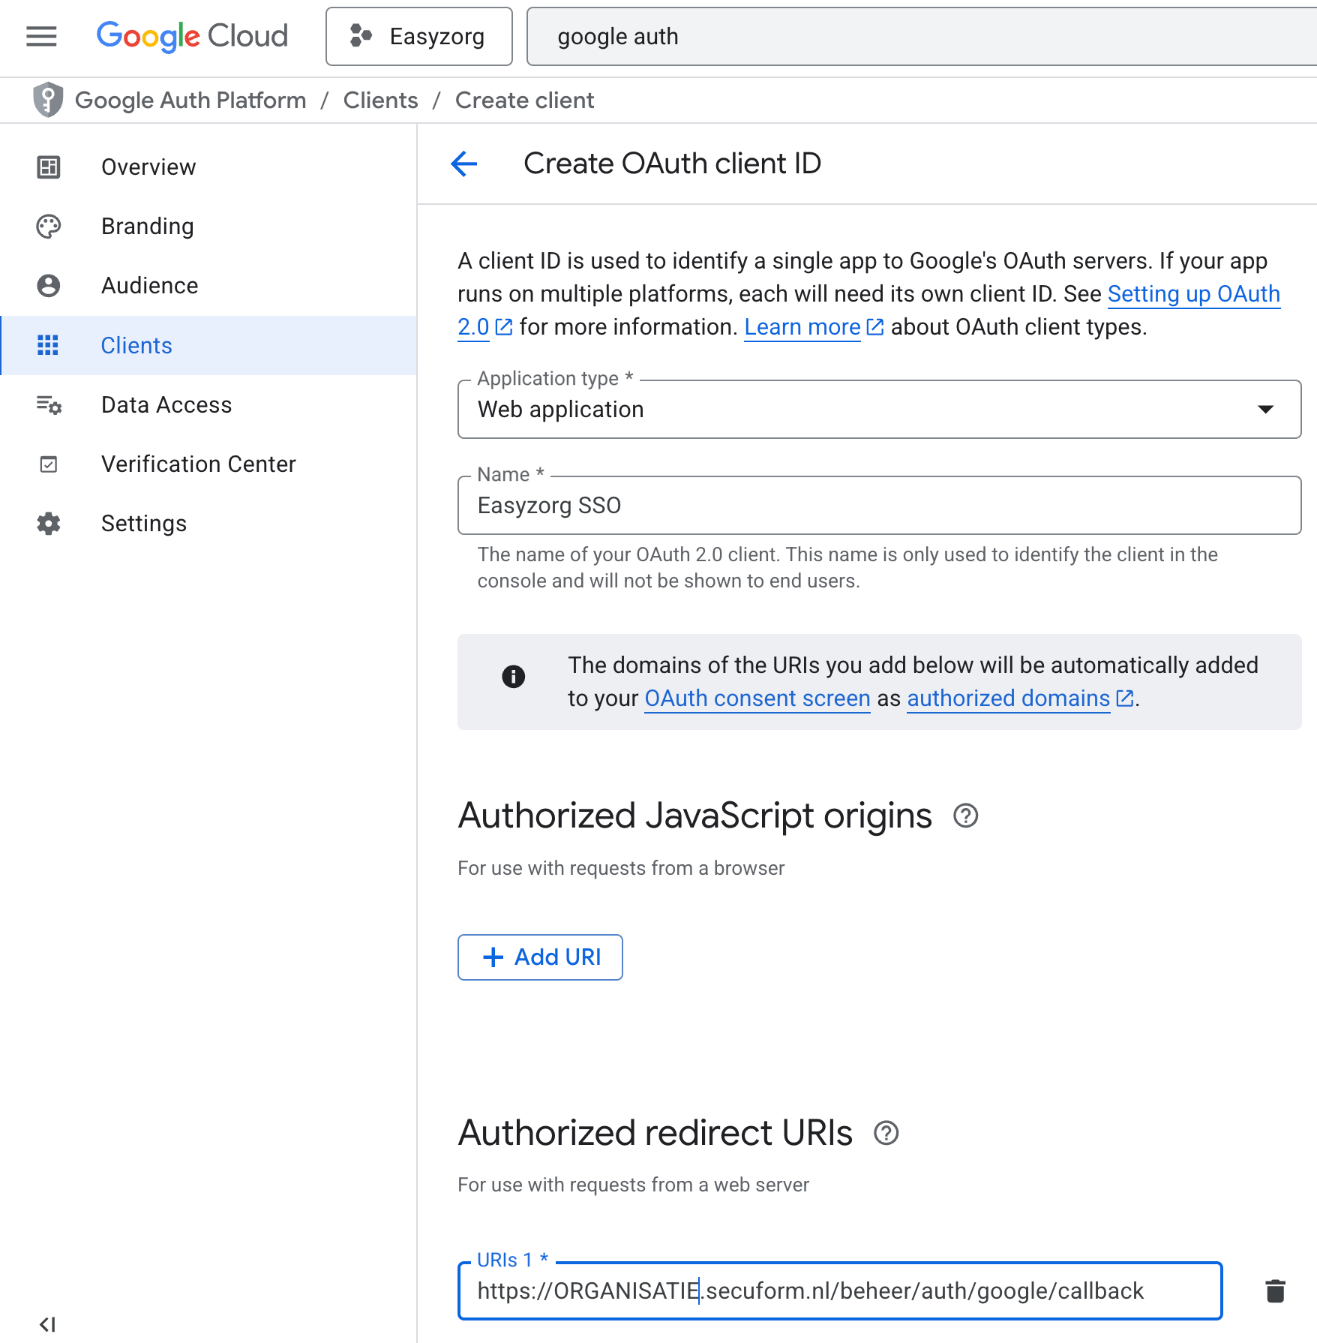This screenshot has width=1317, height=1343.
Task: Open Data Access in sidebar
Action: coord(166,405)
